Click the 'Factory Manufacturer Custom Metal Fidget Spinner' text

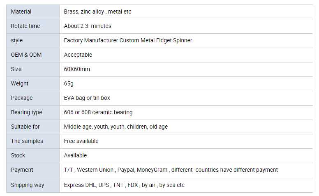[x=128, y=40]
